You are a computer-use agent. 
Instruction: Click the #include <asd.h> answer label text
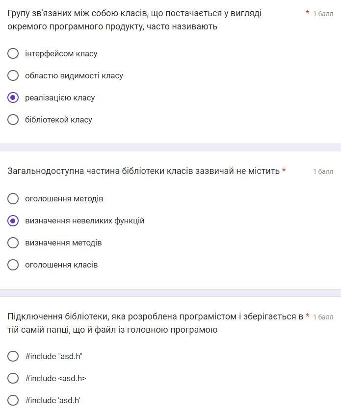tap(55, 378)
